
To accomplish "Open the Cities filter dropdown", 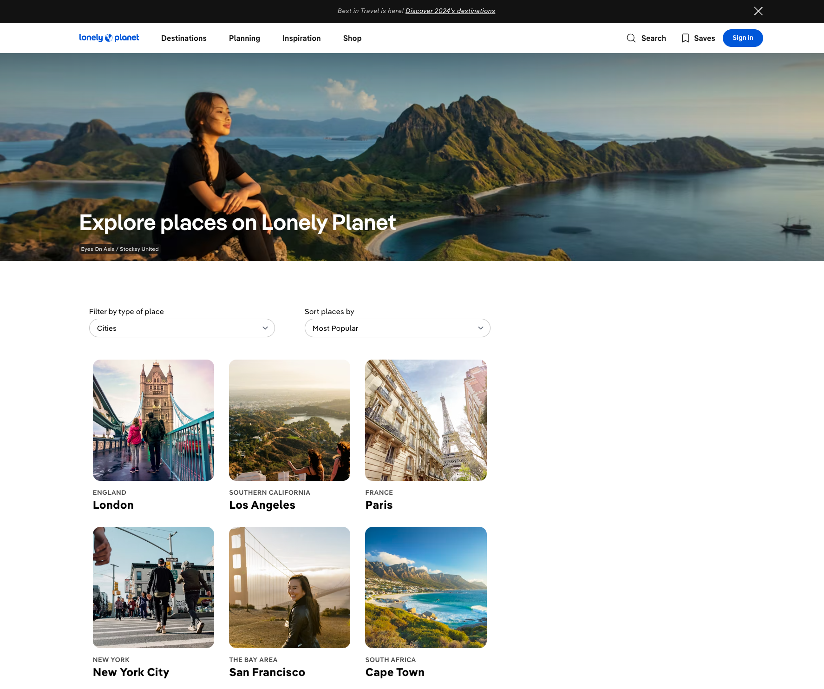I will pyautogui.click(x=182, y=328).
